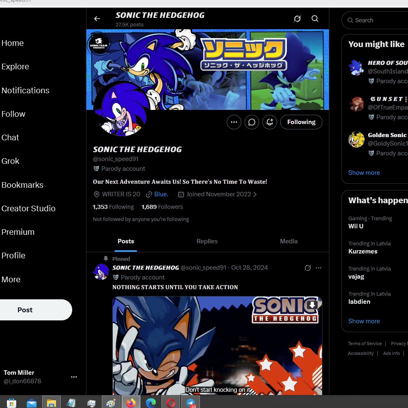This screenshot has height=408, width=408.
Task: Open Terms of Service link
Action: coord(365,344)
